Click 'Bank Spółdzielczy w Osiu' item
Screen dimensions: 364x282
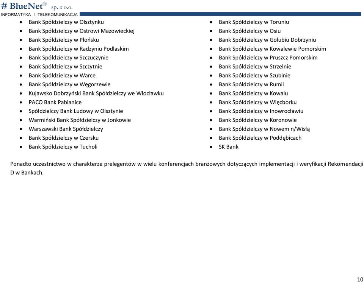point(249,31)
